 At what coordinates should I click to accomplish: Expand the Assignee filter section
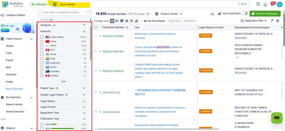[84, 25]
